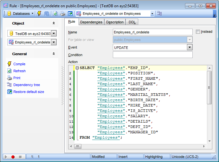Click line number 7 in gutter
The width and height of the screenshot is (219, 162).
[70, 100]
